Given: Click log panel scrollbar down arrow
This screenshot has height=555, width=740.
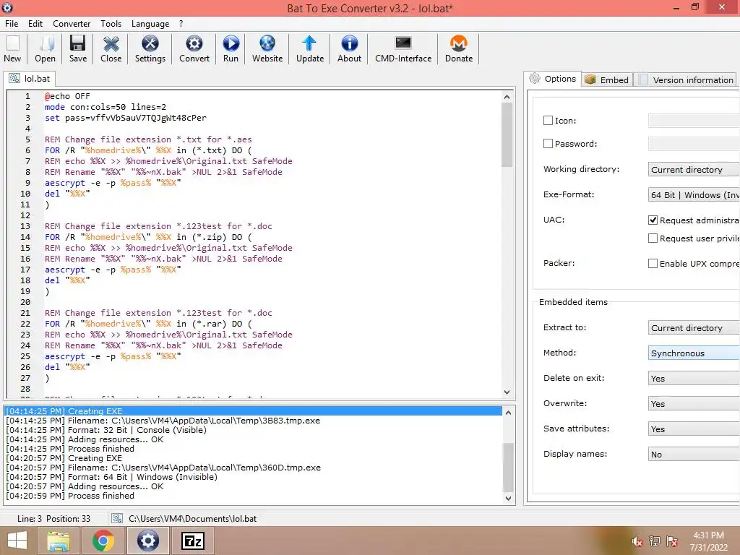Looking at the screenshot, I should (x=508, y=498).
